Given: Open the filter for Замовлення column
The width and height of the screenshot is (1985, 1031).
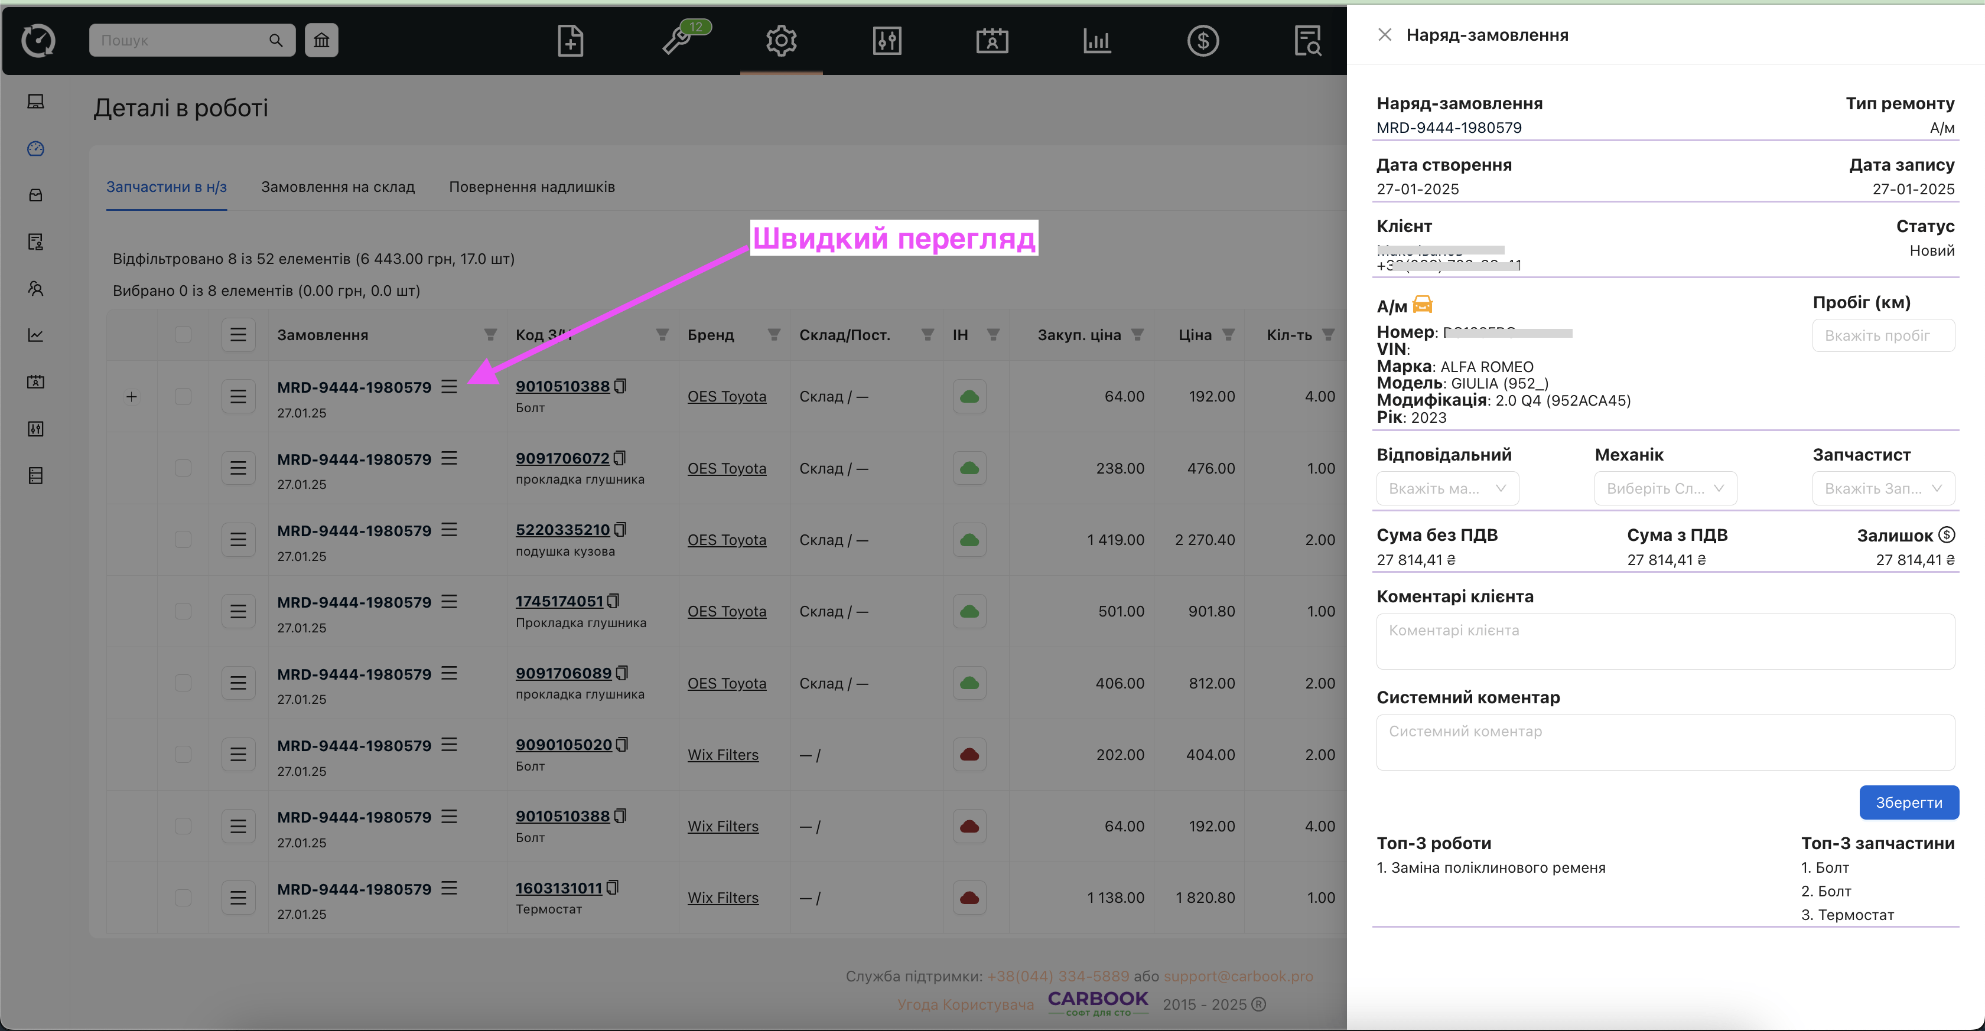Looking at the screenshot, I should pos(490,335).
